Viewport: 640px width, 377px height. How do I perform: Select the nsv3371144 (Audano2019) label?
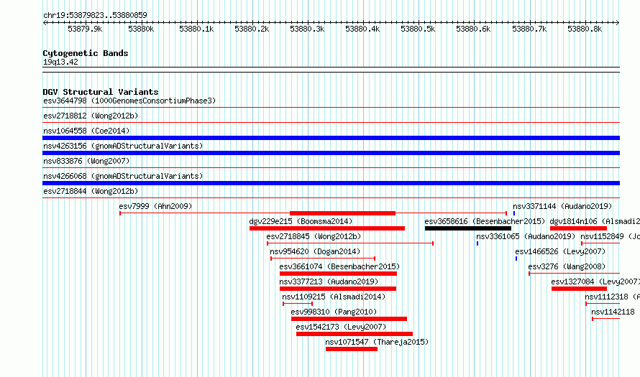tap(562, 206)
